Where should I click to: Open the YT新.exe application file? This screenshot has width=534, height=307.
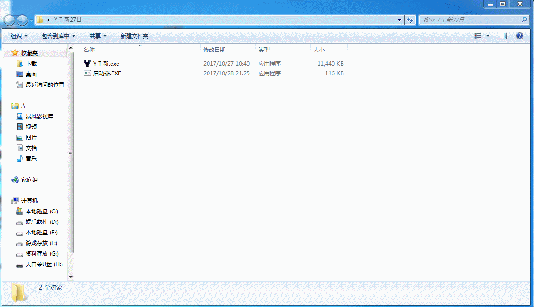click(x=106, y=64)
